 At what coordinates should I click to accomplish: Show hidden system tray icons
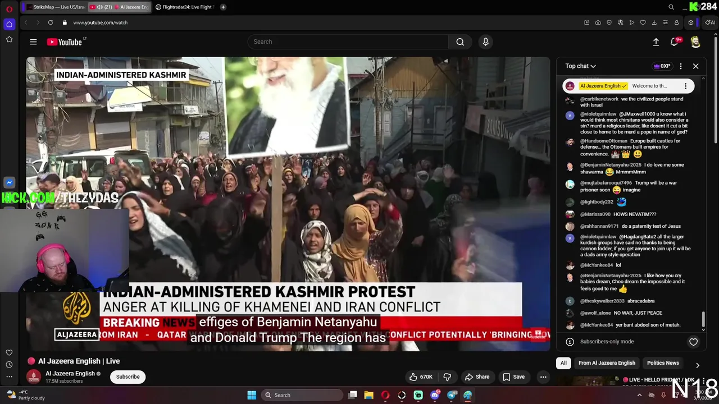point(639,395)
